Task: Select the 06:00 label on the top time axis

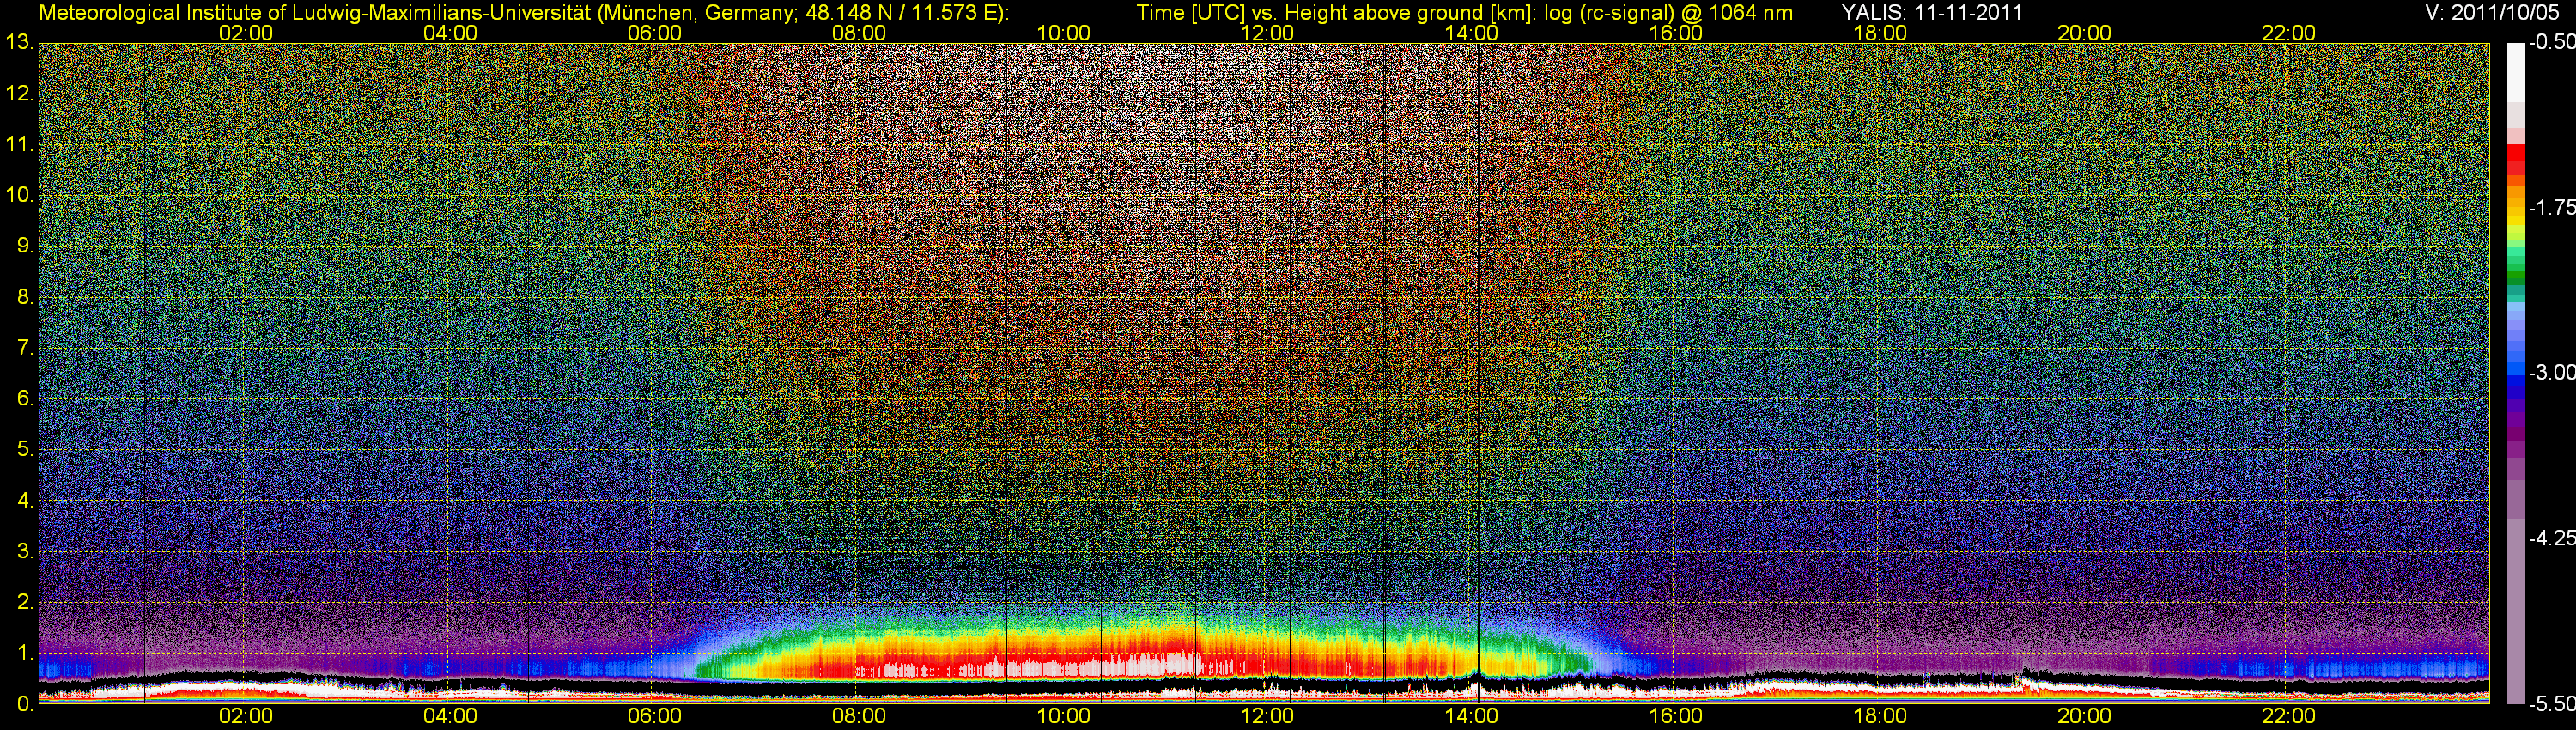Action: pyautogui.click(x=654, y=33)
